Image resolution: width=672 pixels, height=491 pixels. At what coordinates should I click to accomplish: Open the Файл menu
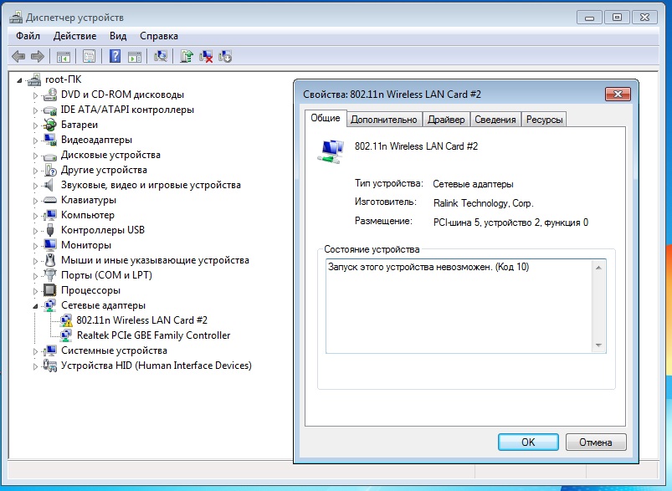[x=28, y=36]
